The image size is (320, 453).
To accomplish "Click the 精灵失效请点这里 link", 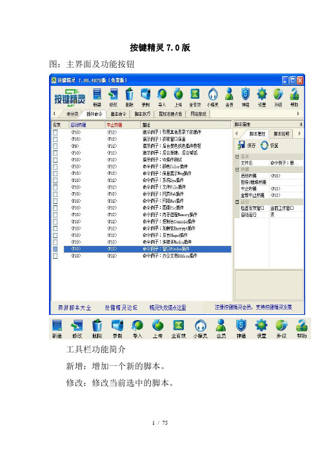I will click(x=168, y=308).
